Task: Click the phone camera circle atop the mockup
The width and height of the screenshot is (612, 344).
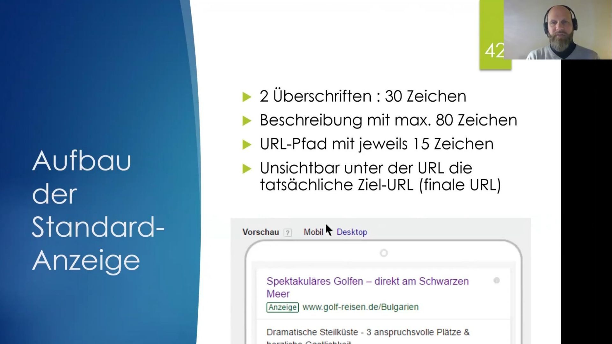Action: pyautogui.click(x=384, y=253)
